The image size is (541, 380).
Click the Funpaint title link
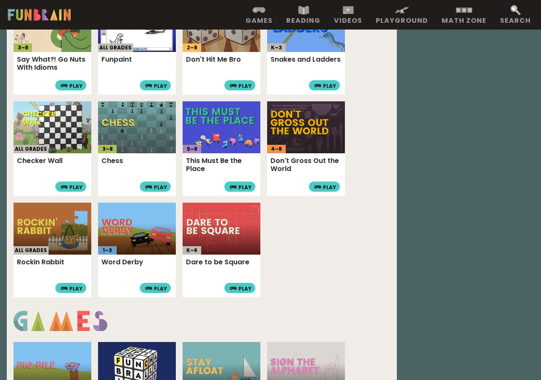(117, 60)
